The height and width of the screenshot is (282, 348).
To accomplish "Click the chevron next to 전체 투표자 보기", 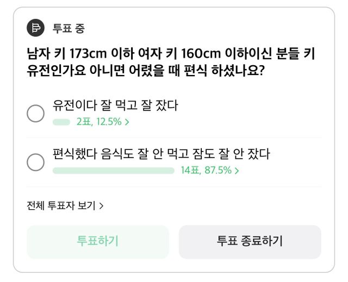I will [102, 206].
